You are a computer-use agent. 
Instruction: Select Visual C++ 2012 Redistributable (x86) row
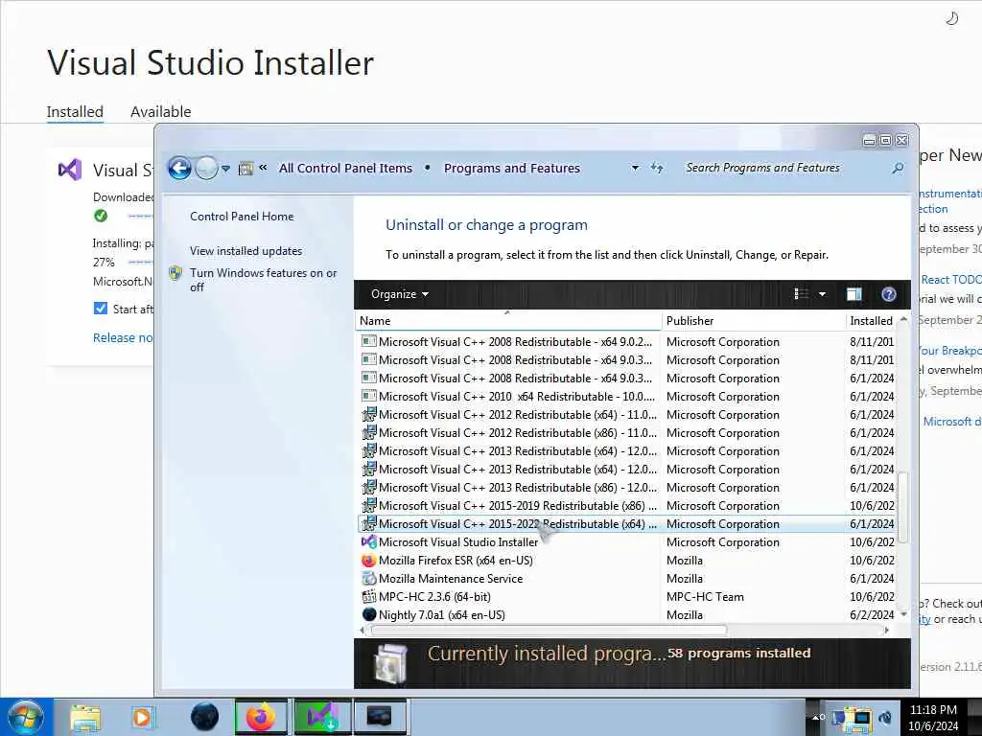pos(627,432)
